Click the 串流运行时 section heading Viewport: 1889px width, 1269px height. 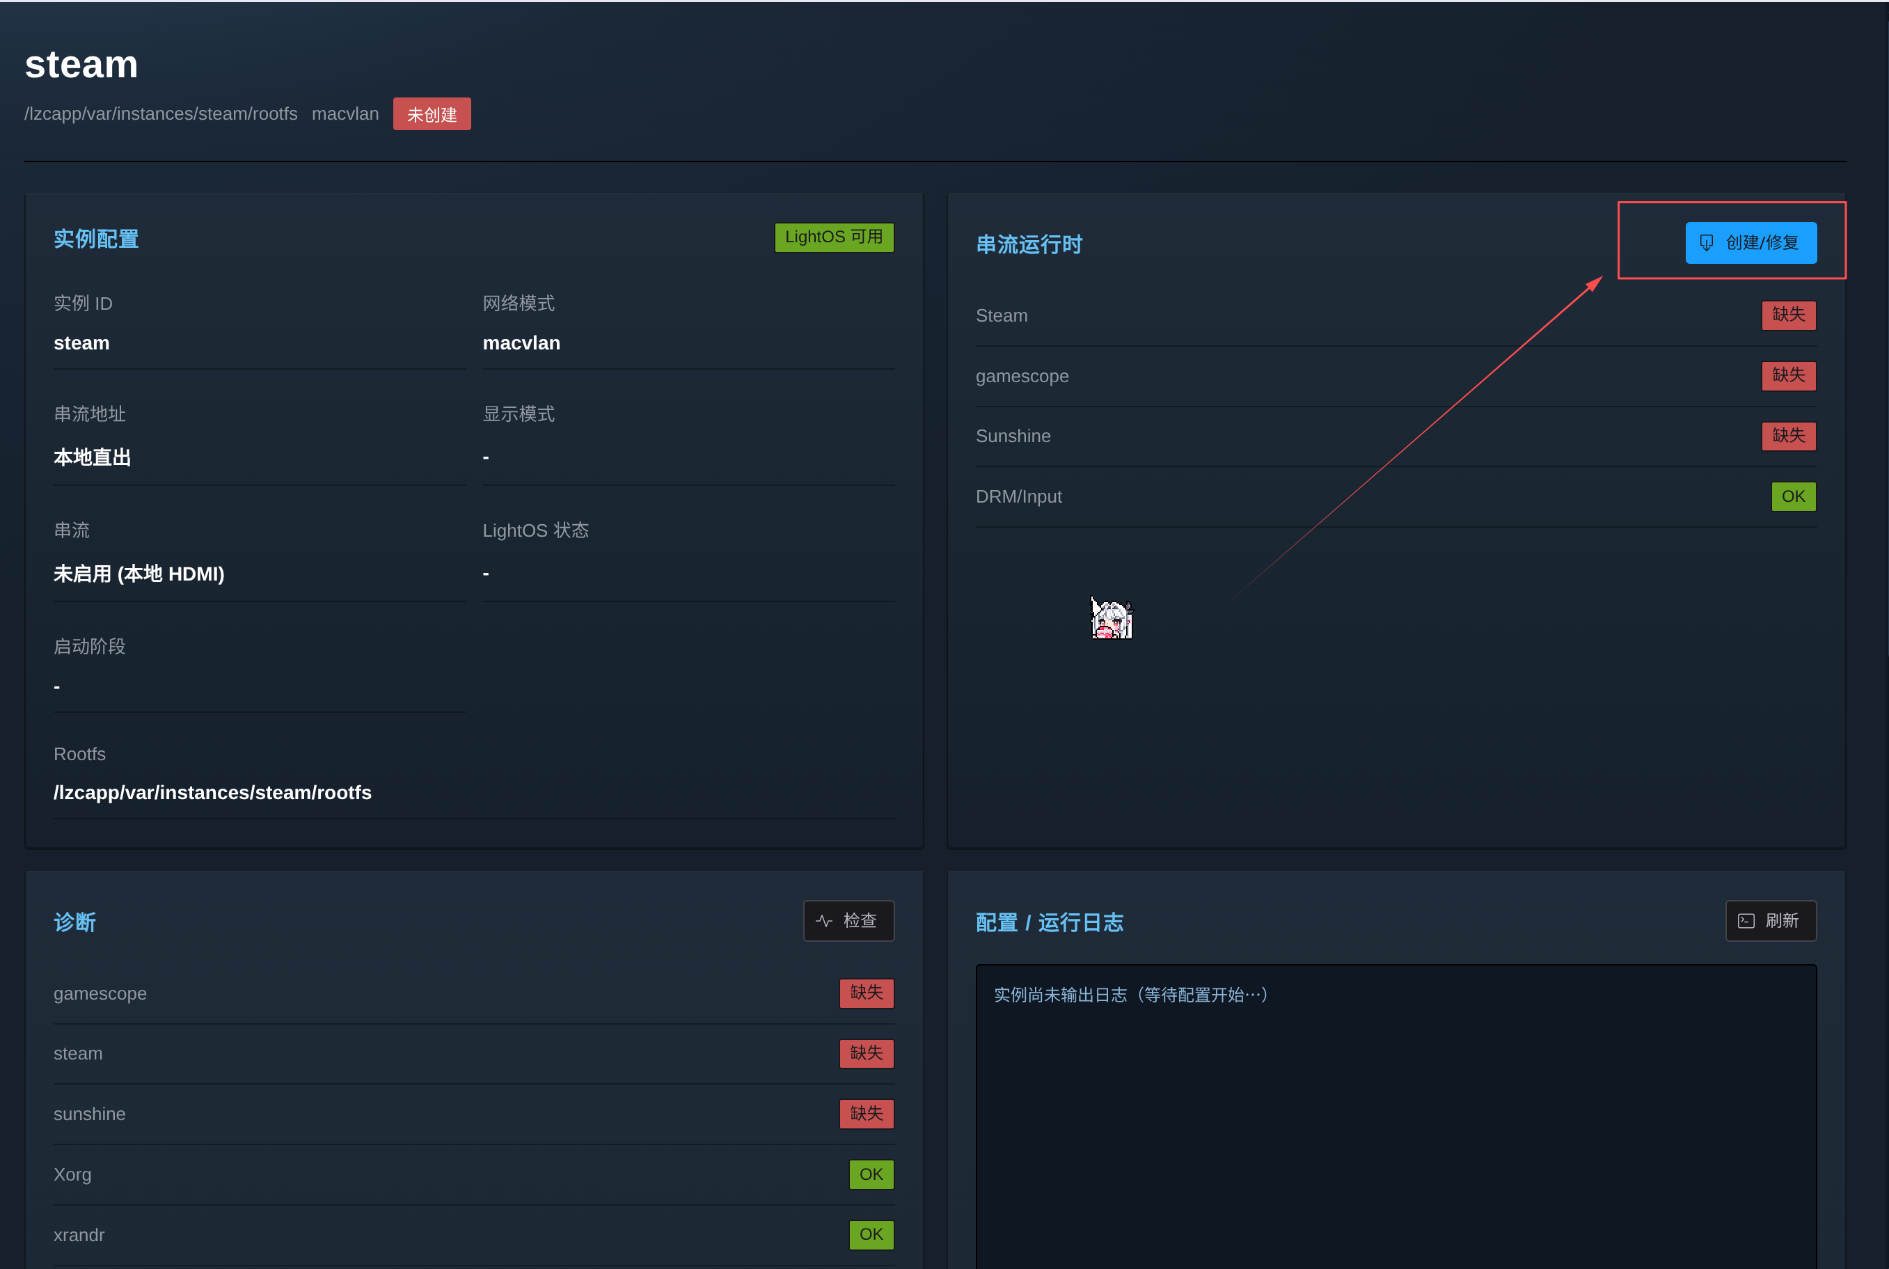(1029, 244)
